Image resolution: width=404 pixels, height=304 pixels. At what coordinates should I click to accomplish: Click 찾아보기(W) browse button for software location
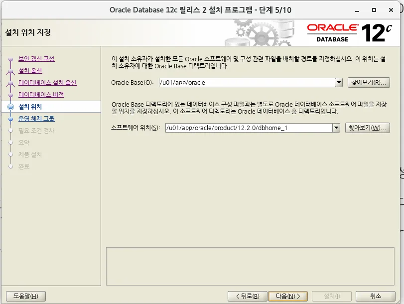coord(368,128)
